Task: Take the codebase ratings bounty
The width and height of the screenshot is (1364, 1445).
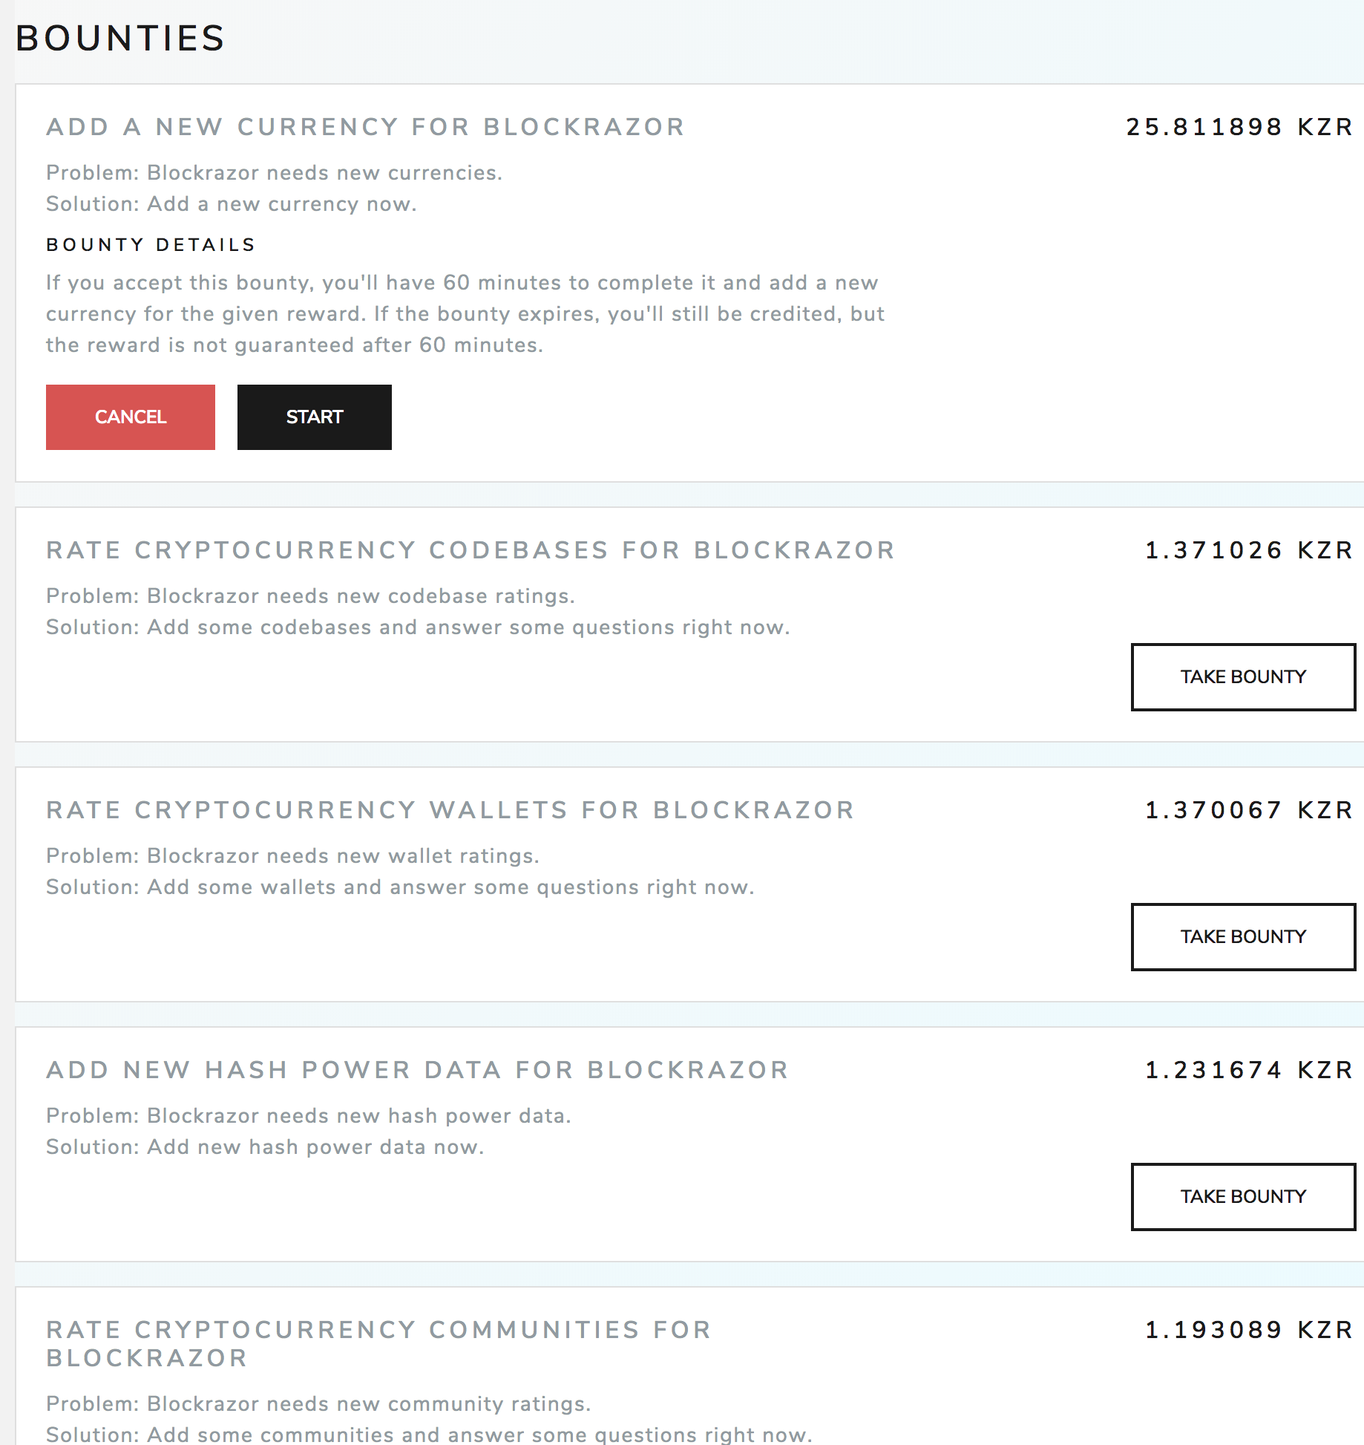Action: tap(1243, 677)
